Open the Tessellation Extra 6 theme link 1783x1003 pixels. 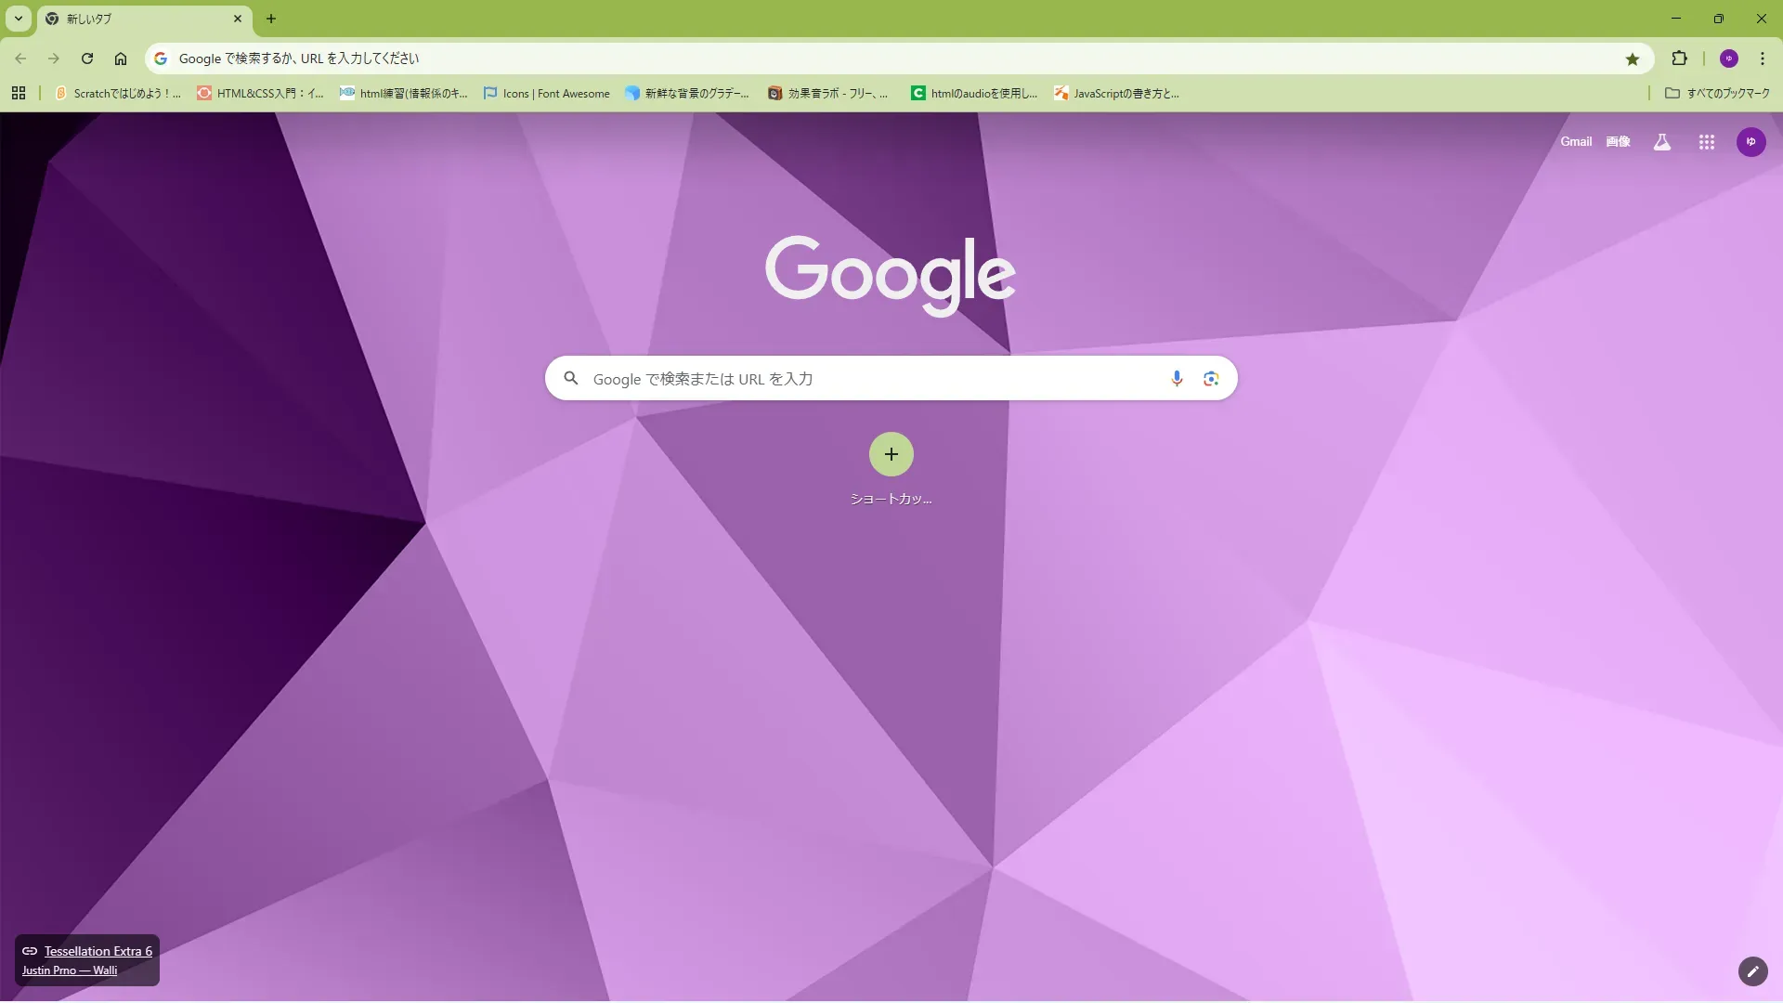(x=98, y=951)
